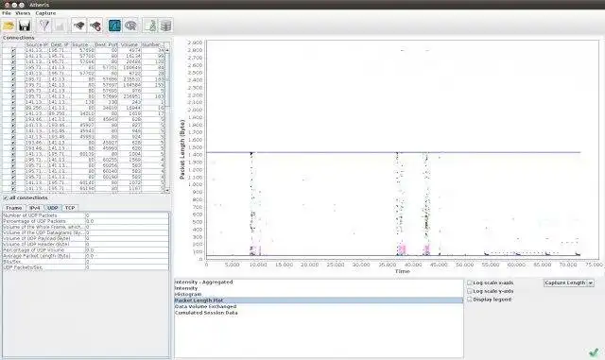605x360 pixels.
Task: Select the Average Packet Length row
Action: pyautogui.click(x=86, y=256)
